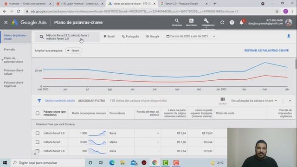Viewport: 297px width, 167px height.
Task: Open File Explorer from the taskbar
Action: [x=123, y=163]
